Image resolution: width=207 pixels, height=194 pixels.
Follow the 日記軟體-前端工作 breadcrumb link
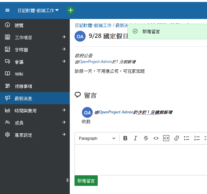[x=93, y=25]
